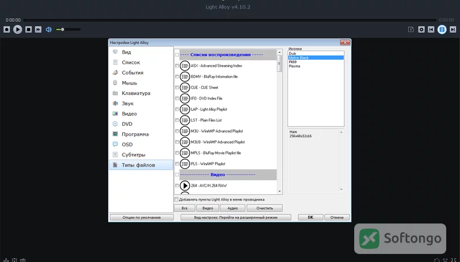
Task: Select Metro Black icon set
Action: (316, 57)
